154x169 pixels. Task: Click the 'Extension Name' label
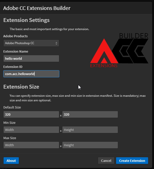(x=16, y=51)
